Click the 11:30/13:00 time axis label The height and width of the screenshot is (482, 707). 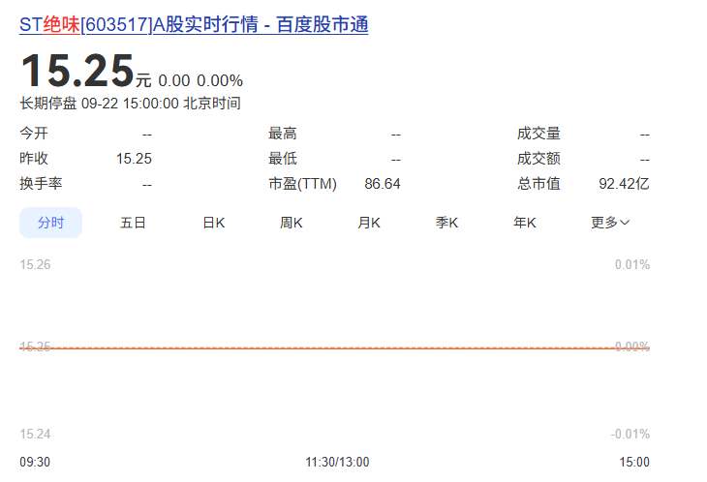(337, 462)
